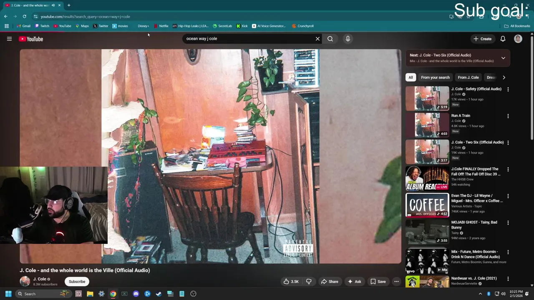Open a new browser tab with plus

point(69,5)
